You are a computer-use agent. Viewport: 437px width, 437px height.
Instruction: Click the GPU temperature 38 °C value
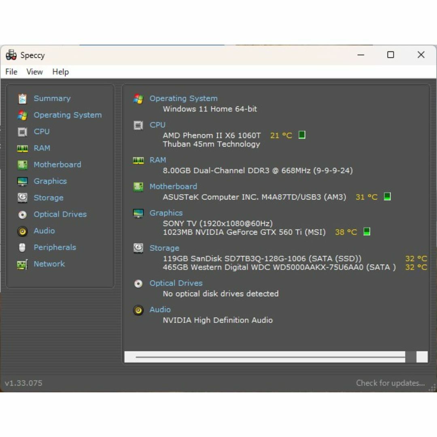click(346, 232)
